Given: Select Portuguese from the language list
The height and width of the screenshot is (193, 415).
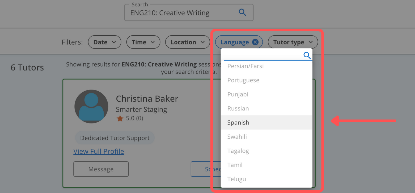Looking at the screenshot, I should click(x=266, y=80).
